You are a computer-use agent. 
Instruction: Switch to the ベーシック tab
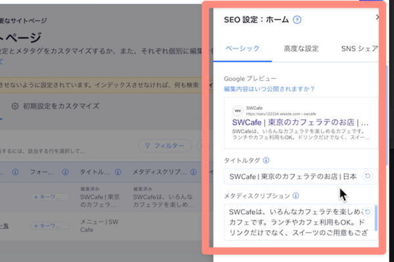(x=242, y=49)
